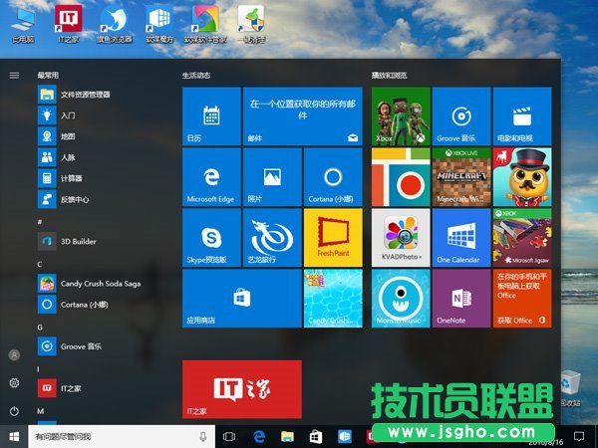Open the 日历 calendar tile

pos(211,116)
